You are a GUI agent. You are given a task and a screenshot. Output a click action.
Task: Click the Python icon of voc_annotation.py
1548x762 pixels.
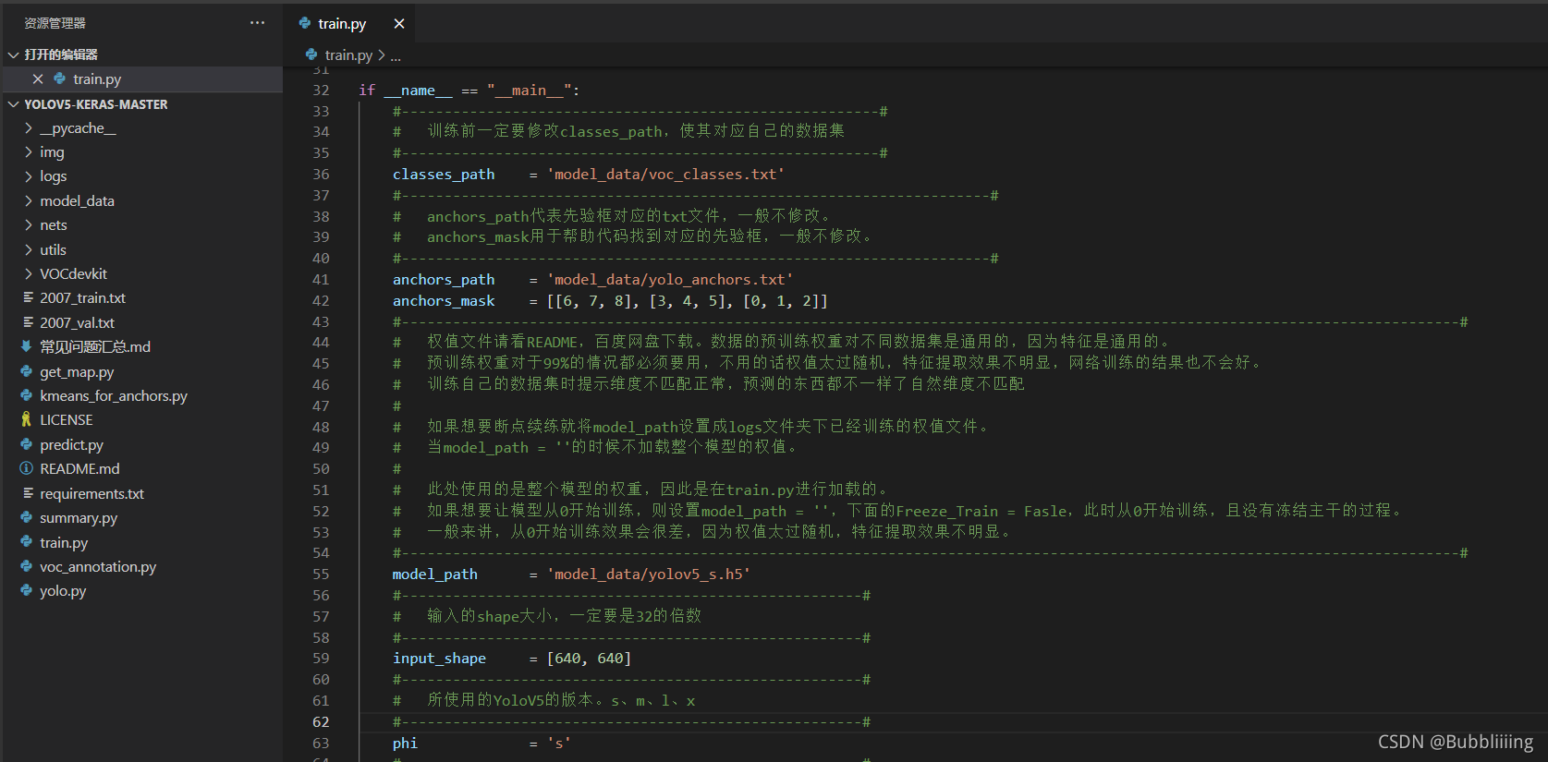pyautogui.click(x=26, y=566)
